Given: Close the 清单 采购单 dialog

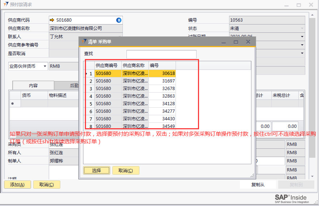Looking at the screenshot, I should [248, 42].
